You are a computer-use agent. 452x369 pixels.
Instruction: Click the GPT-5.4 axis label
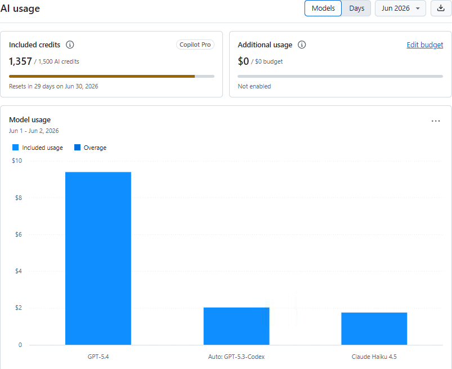point(98,357)
